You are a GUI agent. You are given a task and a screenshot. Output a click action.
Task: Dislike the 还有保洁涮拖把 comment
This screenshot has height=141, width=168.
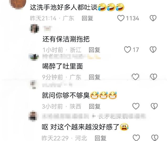153,50
